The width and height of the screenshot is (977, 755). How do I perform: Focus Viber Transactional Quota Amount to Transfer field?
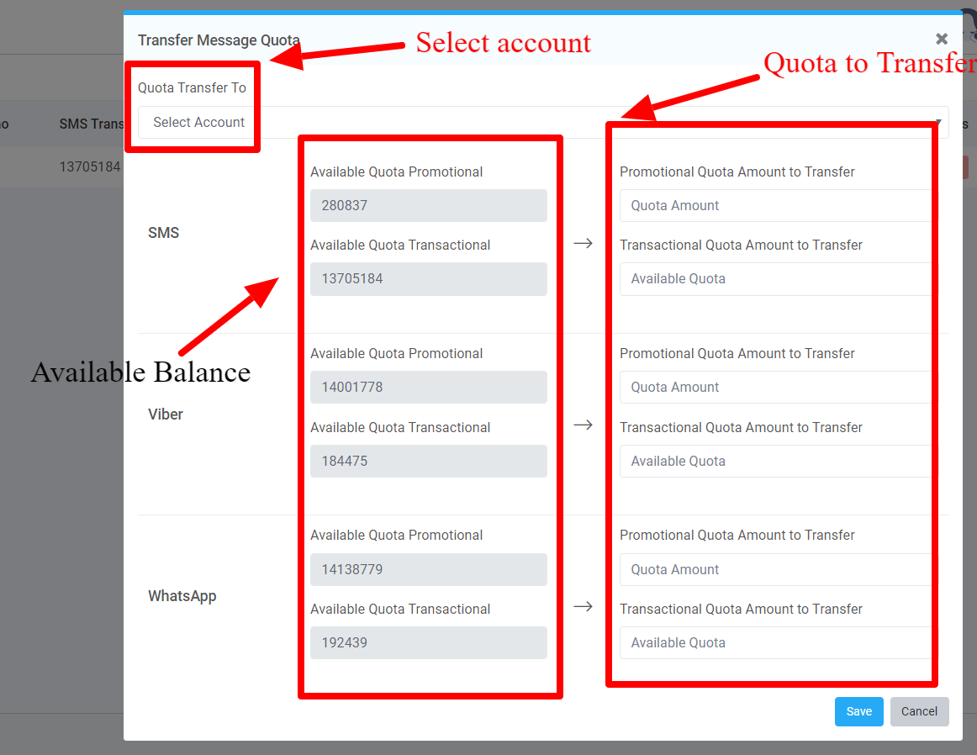[x=774, y=462]
